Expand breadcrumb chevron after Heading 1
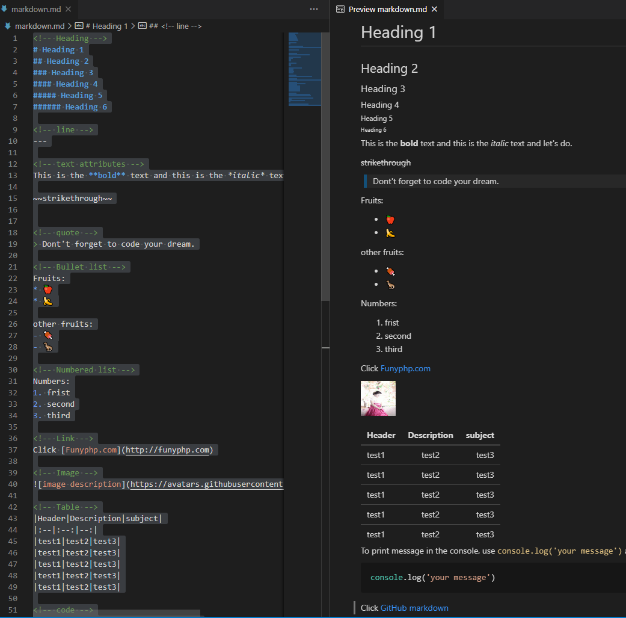Image resolution: width=626 pixels, height=618 pixels. 133,26
